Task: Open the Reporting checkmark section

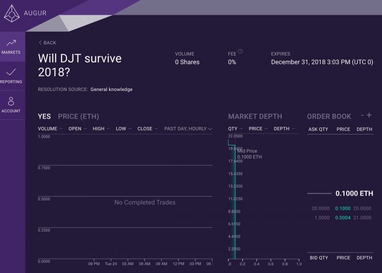Action: [x=11, y=76]
